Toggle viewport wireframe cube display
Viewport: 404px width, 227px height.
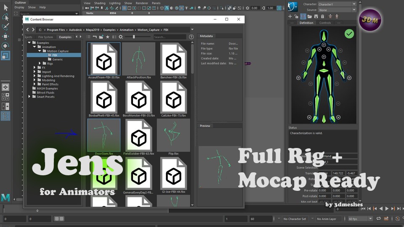click(x=162, y=8)
